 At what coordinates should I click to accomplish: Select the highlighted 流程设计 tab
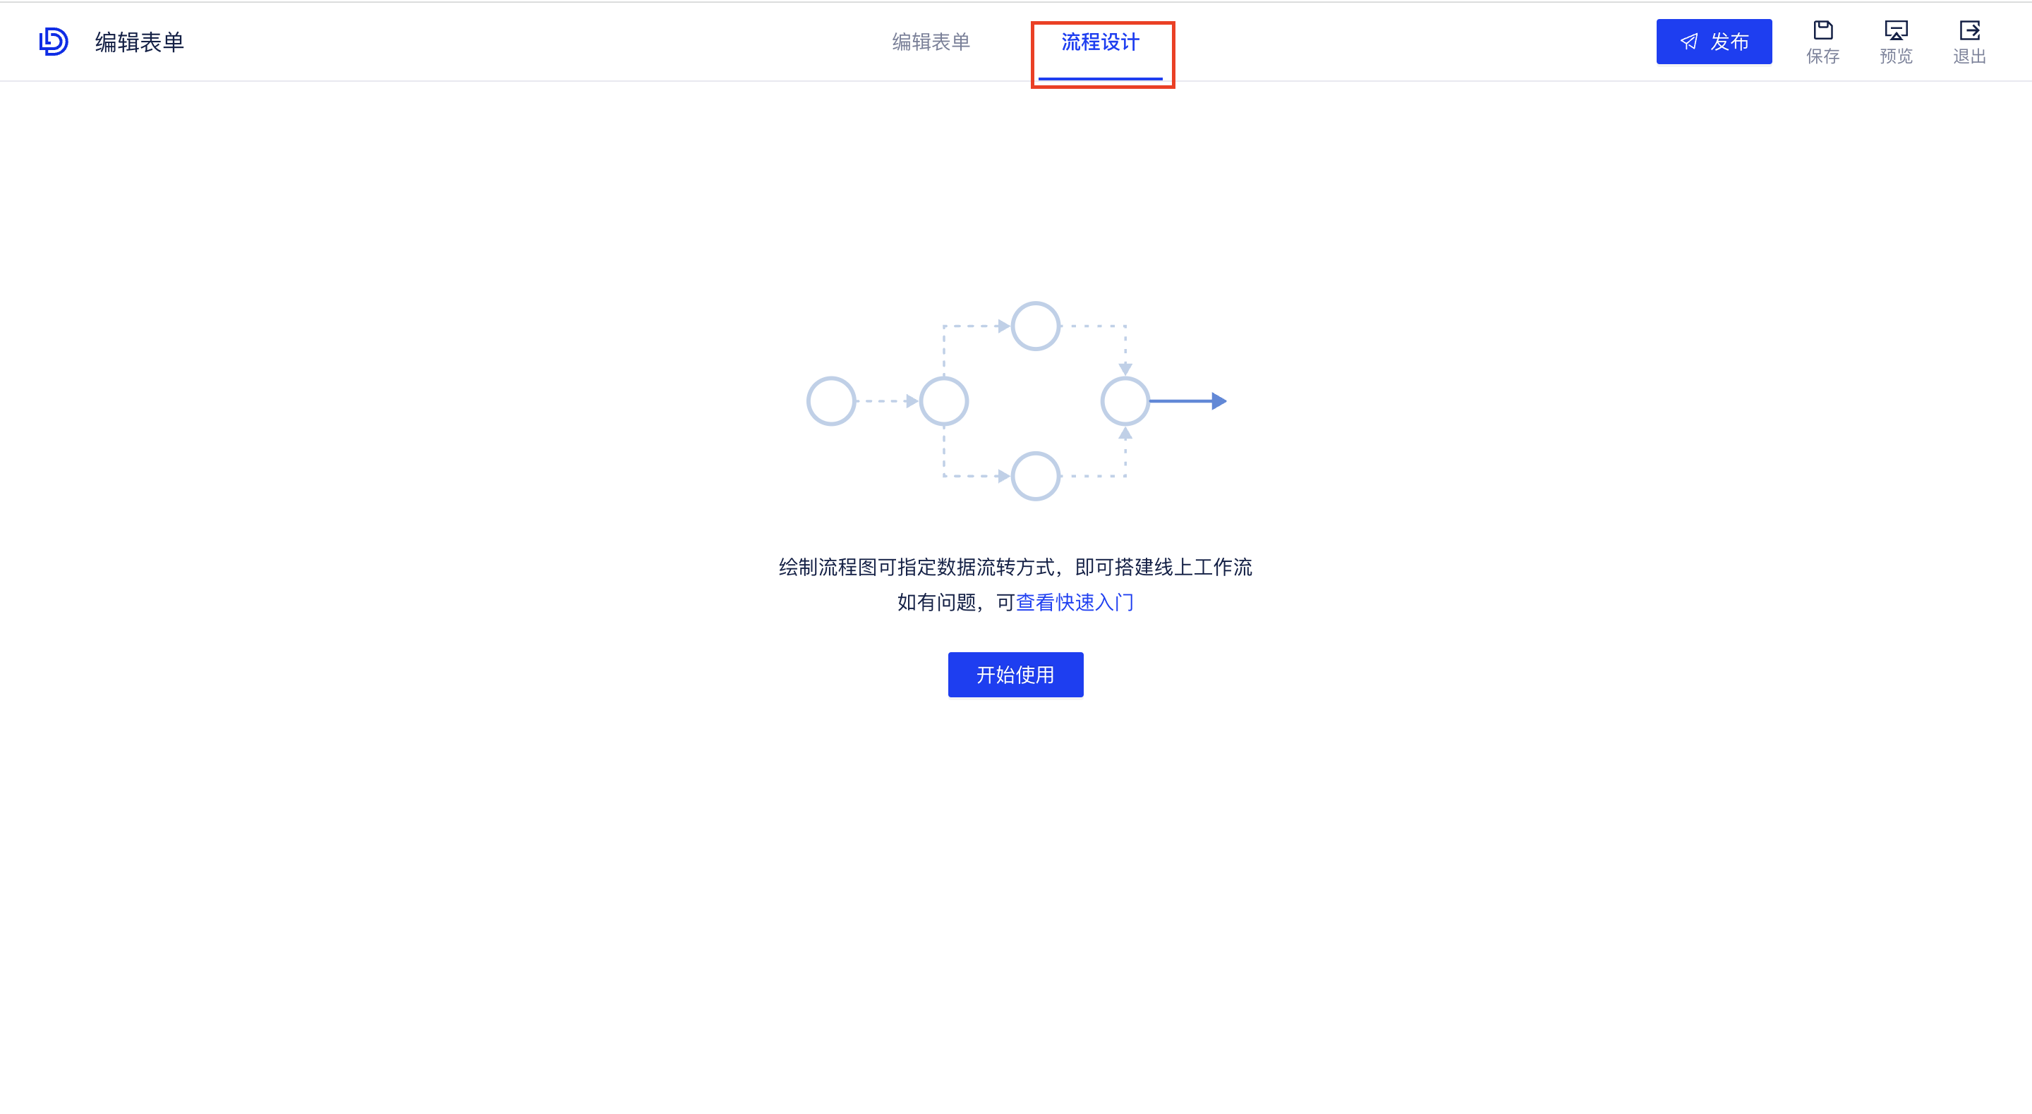(1100, 44)
